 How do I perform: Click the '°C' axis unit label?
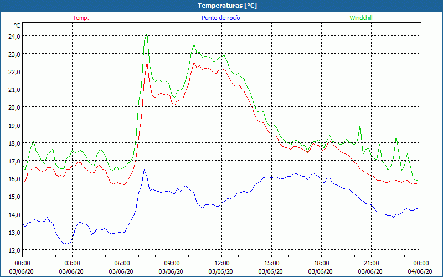click(x=17, y=25)
